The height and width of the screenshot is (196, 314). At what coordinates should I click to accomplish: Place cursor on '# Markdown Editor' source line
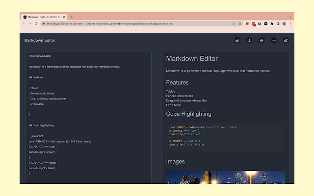coord(40,56)
